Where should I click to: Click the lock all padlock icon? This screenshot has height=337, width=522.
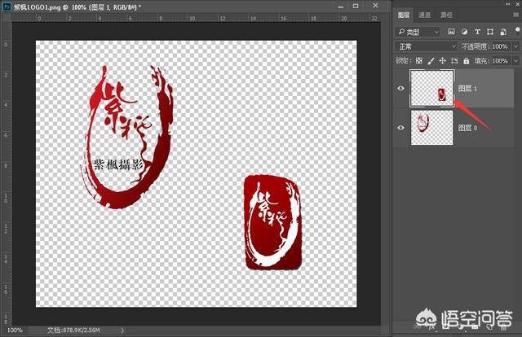tap(467, 61)
